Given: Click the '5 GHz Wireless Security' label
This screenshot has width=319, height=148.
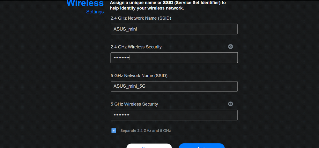Looking at the screenshot, I should click(134, 104).
